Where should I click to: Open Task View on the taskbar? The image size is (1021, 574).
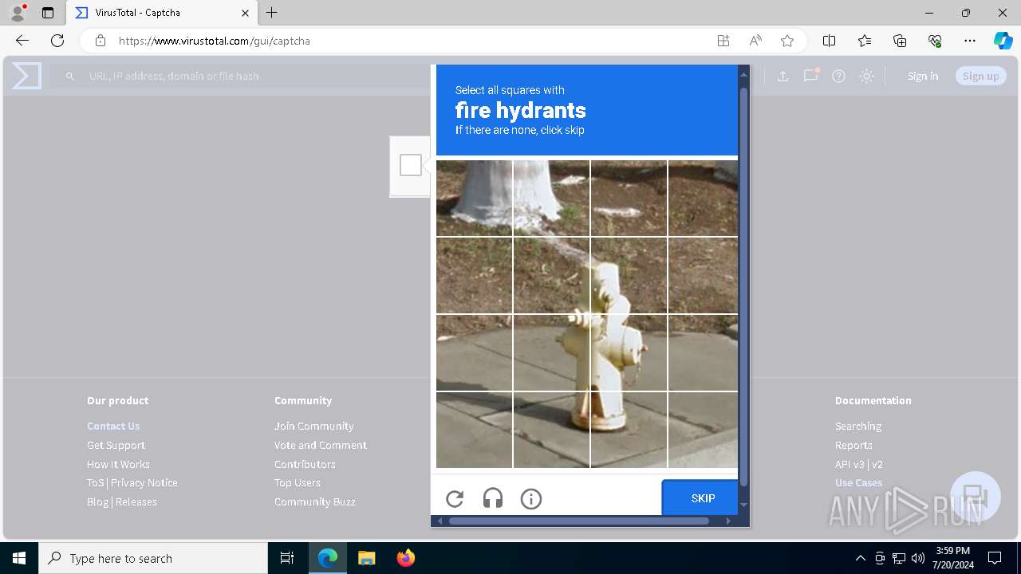[x=287, y=558]
